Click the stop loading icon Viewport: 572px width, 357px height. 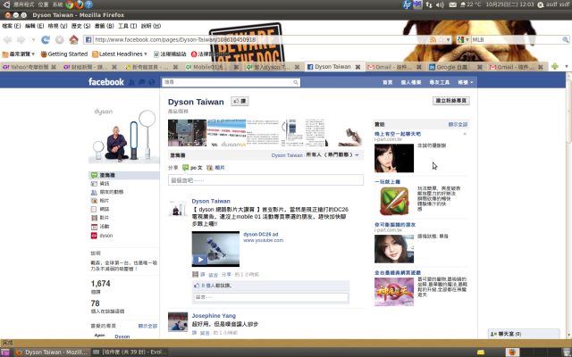coord(60,39)
